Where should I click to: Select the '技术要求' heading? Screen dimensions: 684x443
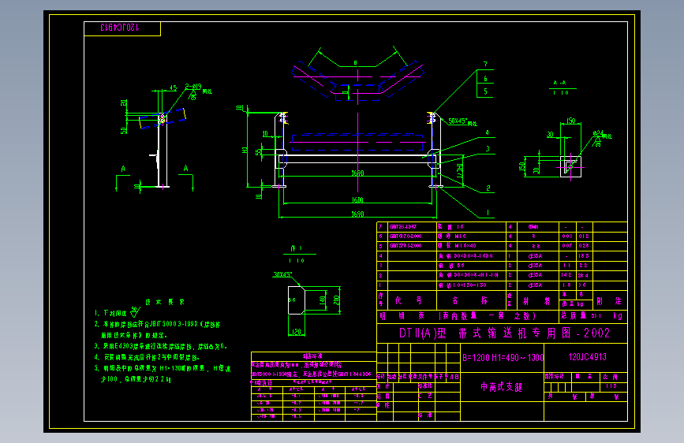tap(164, 302)
